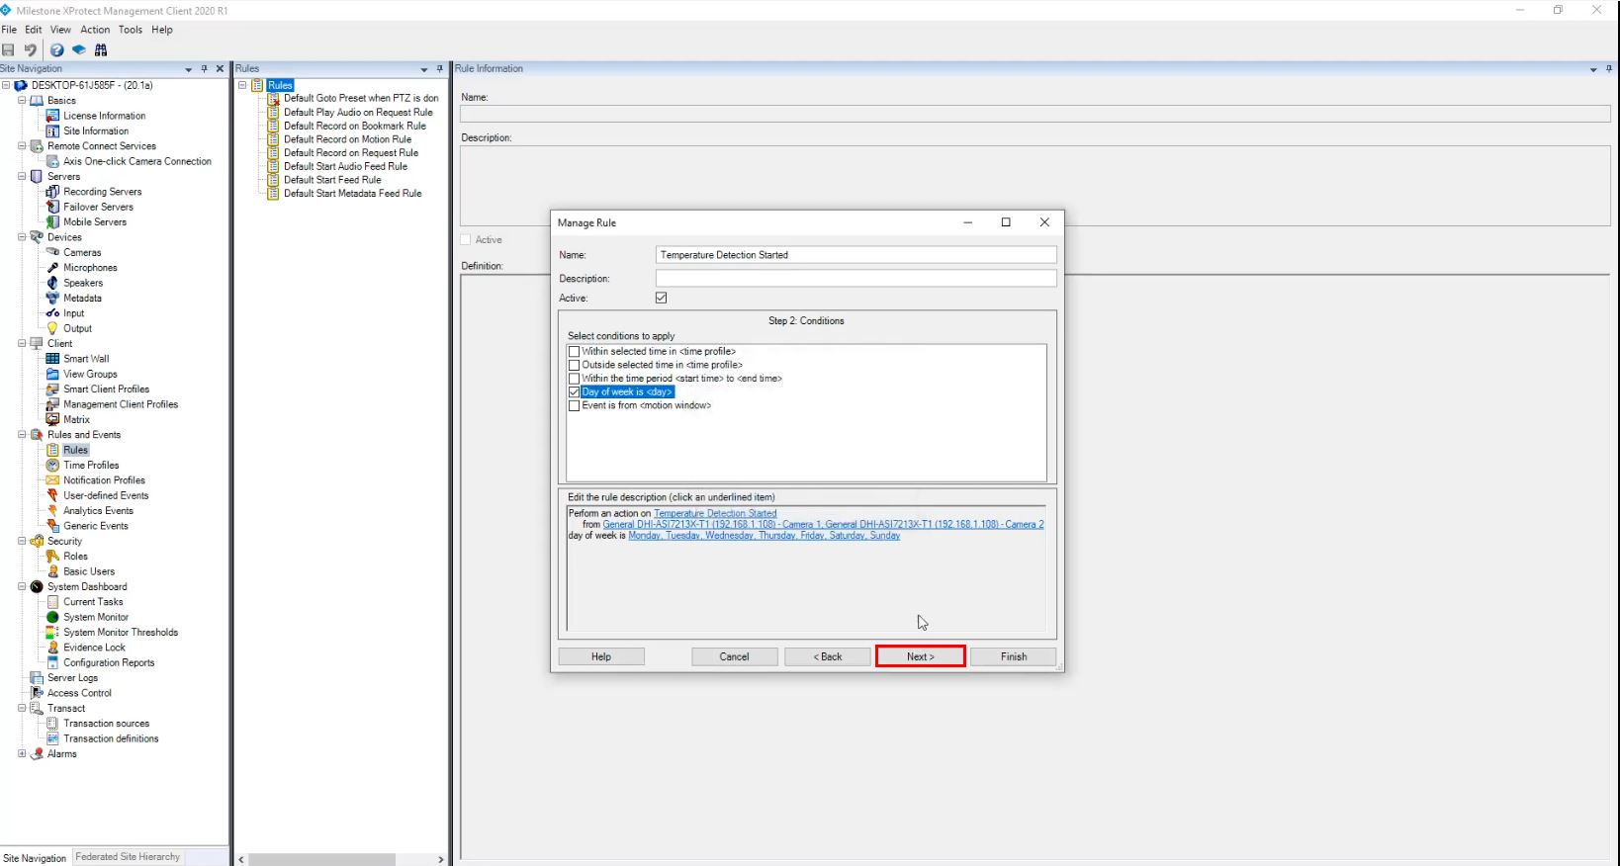Collapse the Rules and Events tree node
This screenshot has width=1620, height=866.
22,435
